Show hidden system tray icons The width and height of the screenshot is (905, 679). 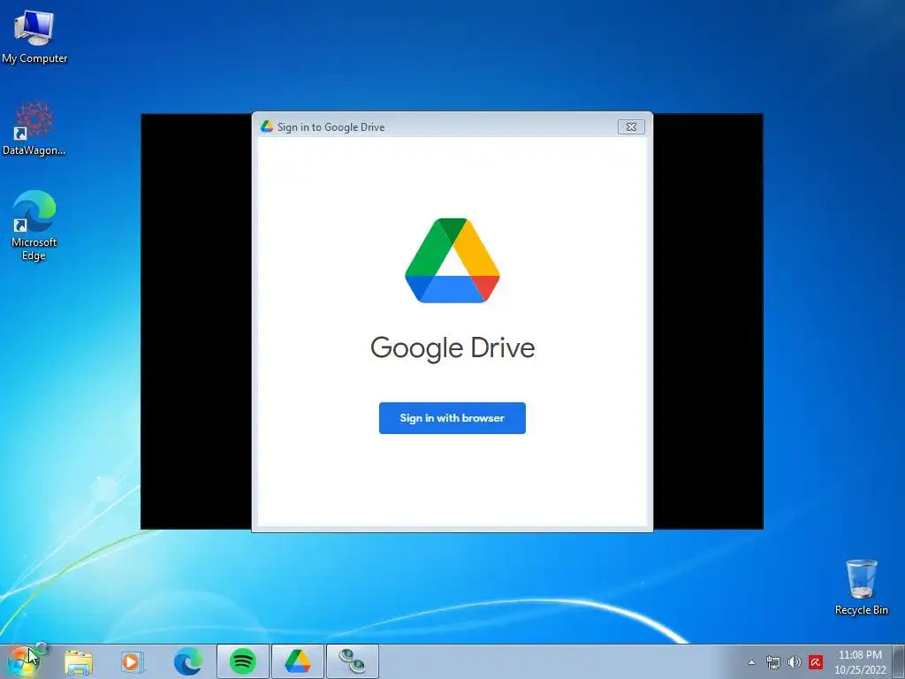[x=751, y=662]
